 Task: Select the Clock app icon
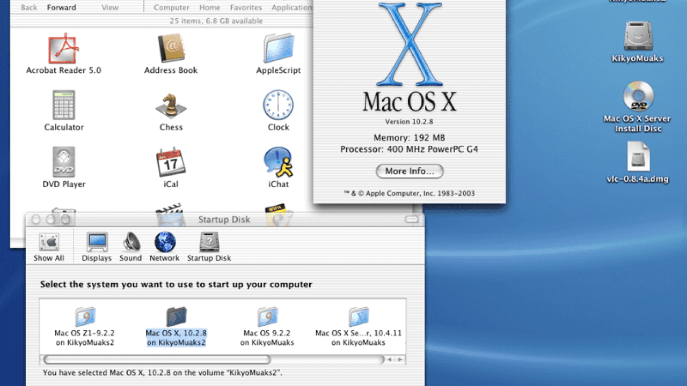[279, 105]
